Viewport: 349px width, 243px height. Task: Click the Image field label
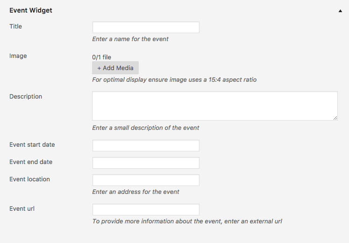(18, 56)
